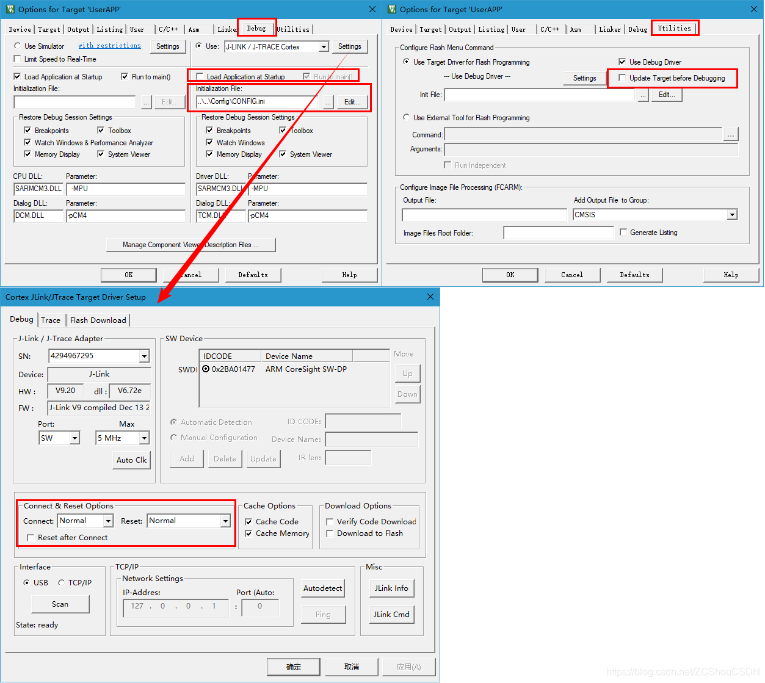Click the 取消 cancel button

pos(352,667)
